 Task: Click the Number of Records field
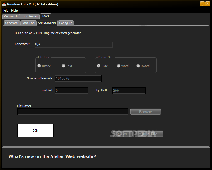click(x=78, y=79)
